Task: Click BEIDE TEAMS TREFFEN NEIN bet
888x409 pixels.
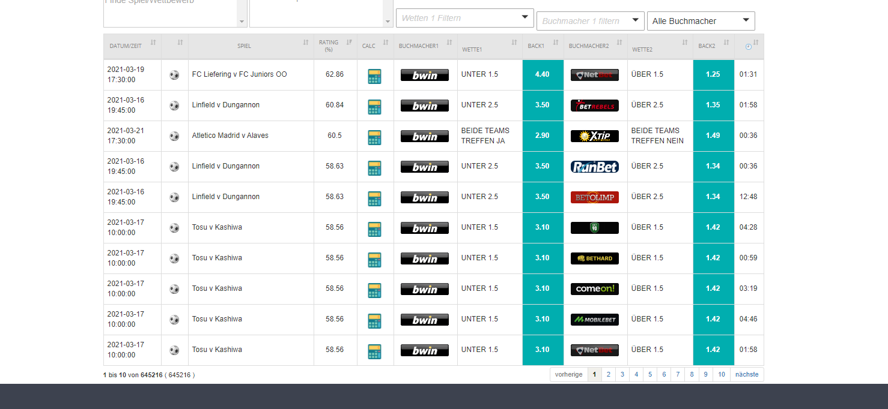Action: point(657,136)
